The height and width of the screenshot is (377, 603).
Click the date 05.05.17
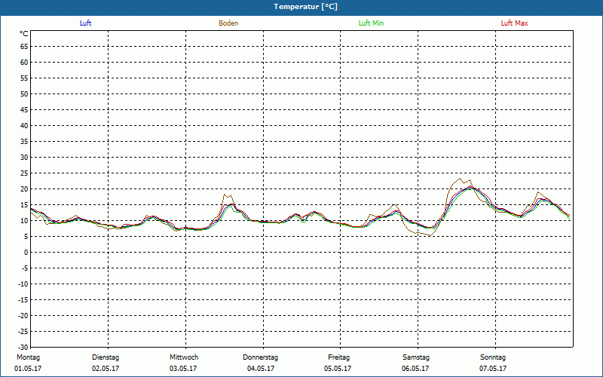point(338,369)
